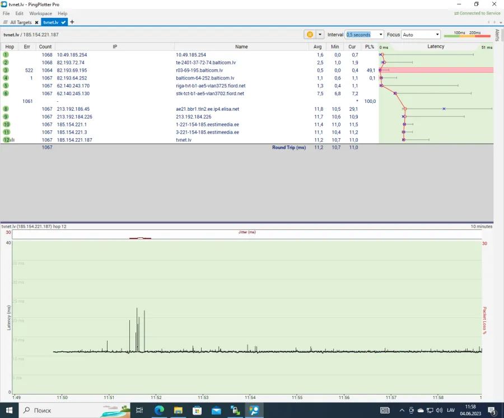Open Microsoft Store from the taskbar
Image resolution: width=504 pixels, height=418 pixels.
[x=197, y=410]
